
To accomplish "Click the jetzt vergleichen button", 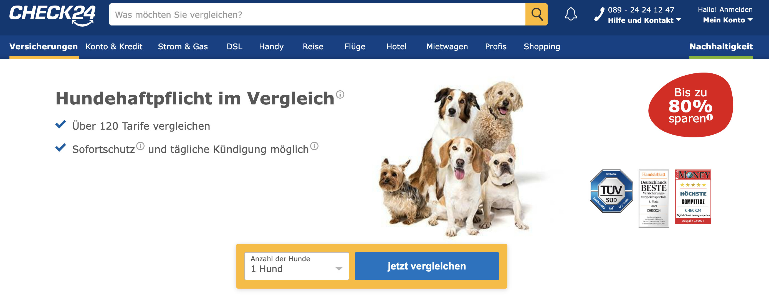I will [x=427, y=266].
